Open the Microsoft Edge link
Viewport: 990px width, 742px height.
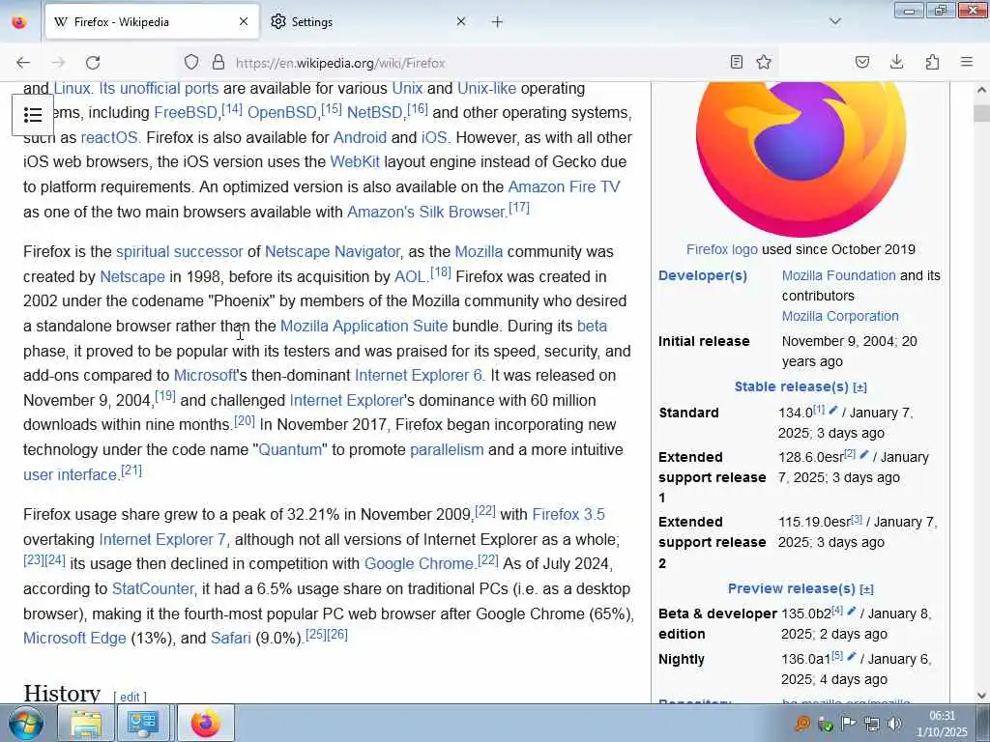74,639
